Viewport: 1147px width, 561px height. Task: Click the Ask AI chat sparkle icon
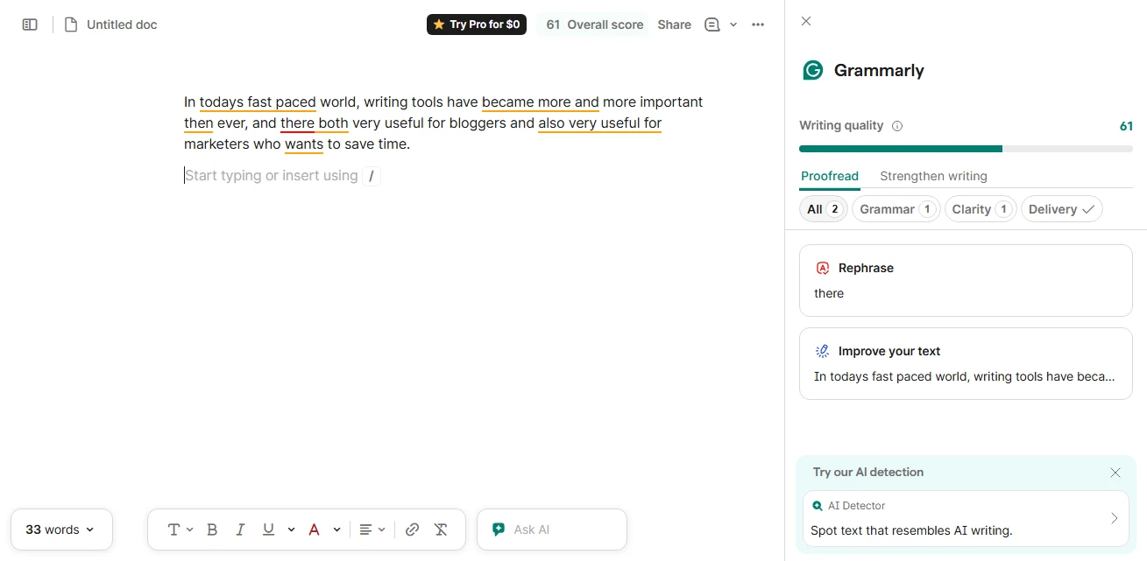coord(499,529)
